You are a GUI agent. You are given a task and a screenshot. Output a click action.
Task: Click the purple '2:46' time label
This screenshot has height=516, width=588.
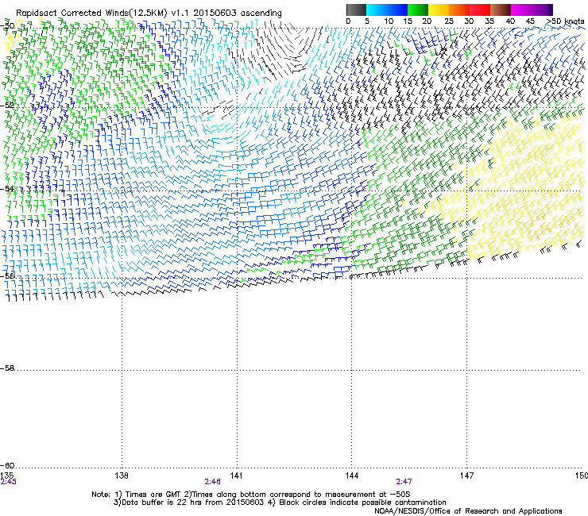click(212, 482)
